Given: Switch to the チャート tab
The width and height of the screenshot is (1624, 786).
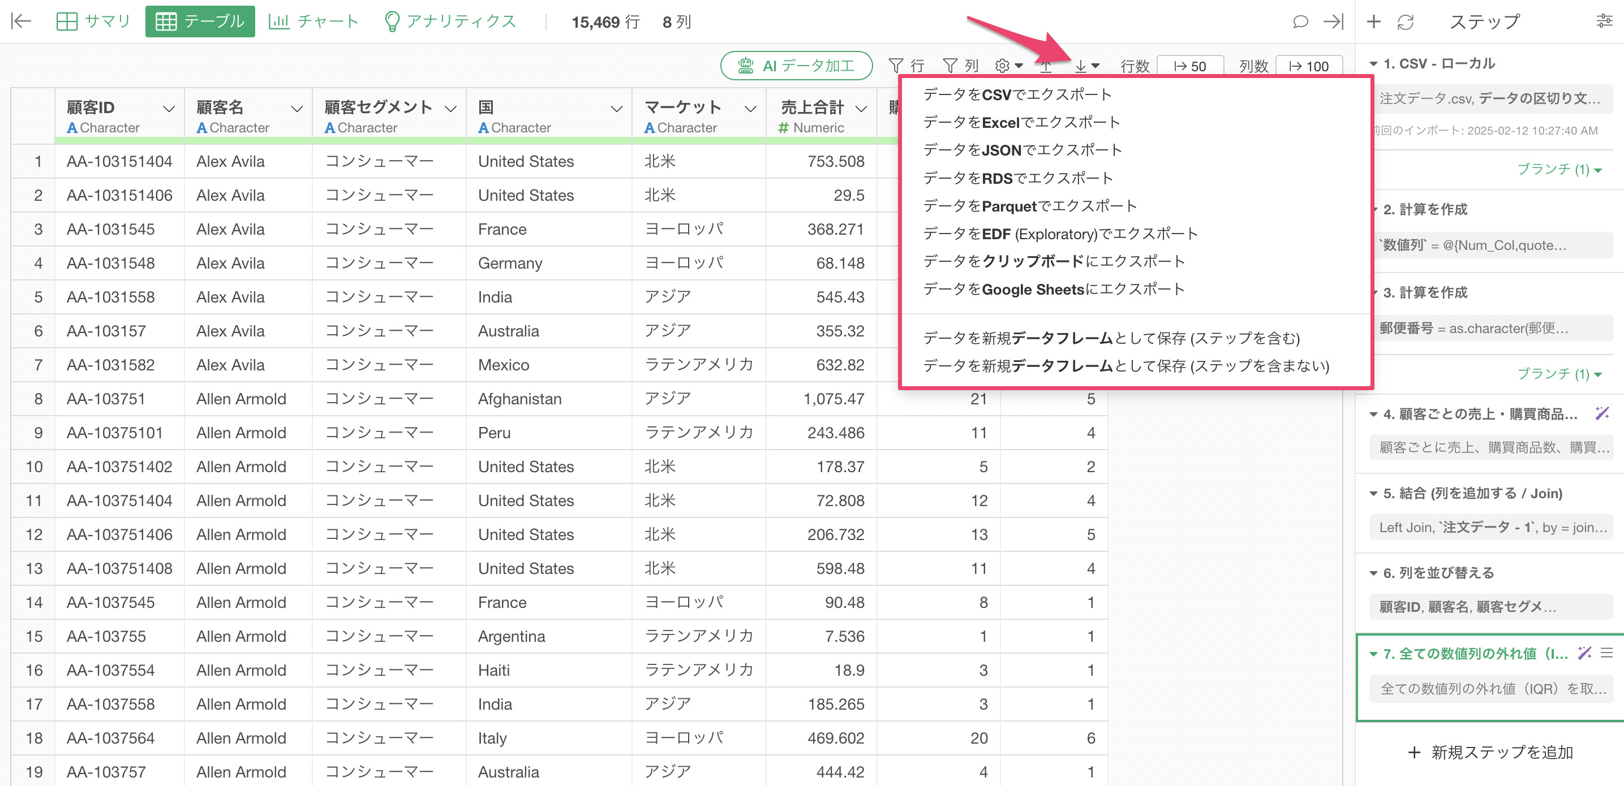Looking at the screenshot, I should coord(313,21).
